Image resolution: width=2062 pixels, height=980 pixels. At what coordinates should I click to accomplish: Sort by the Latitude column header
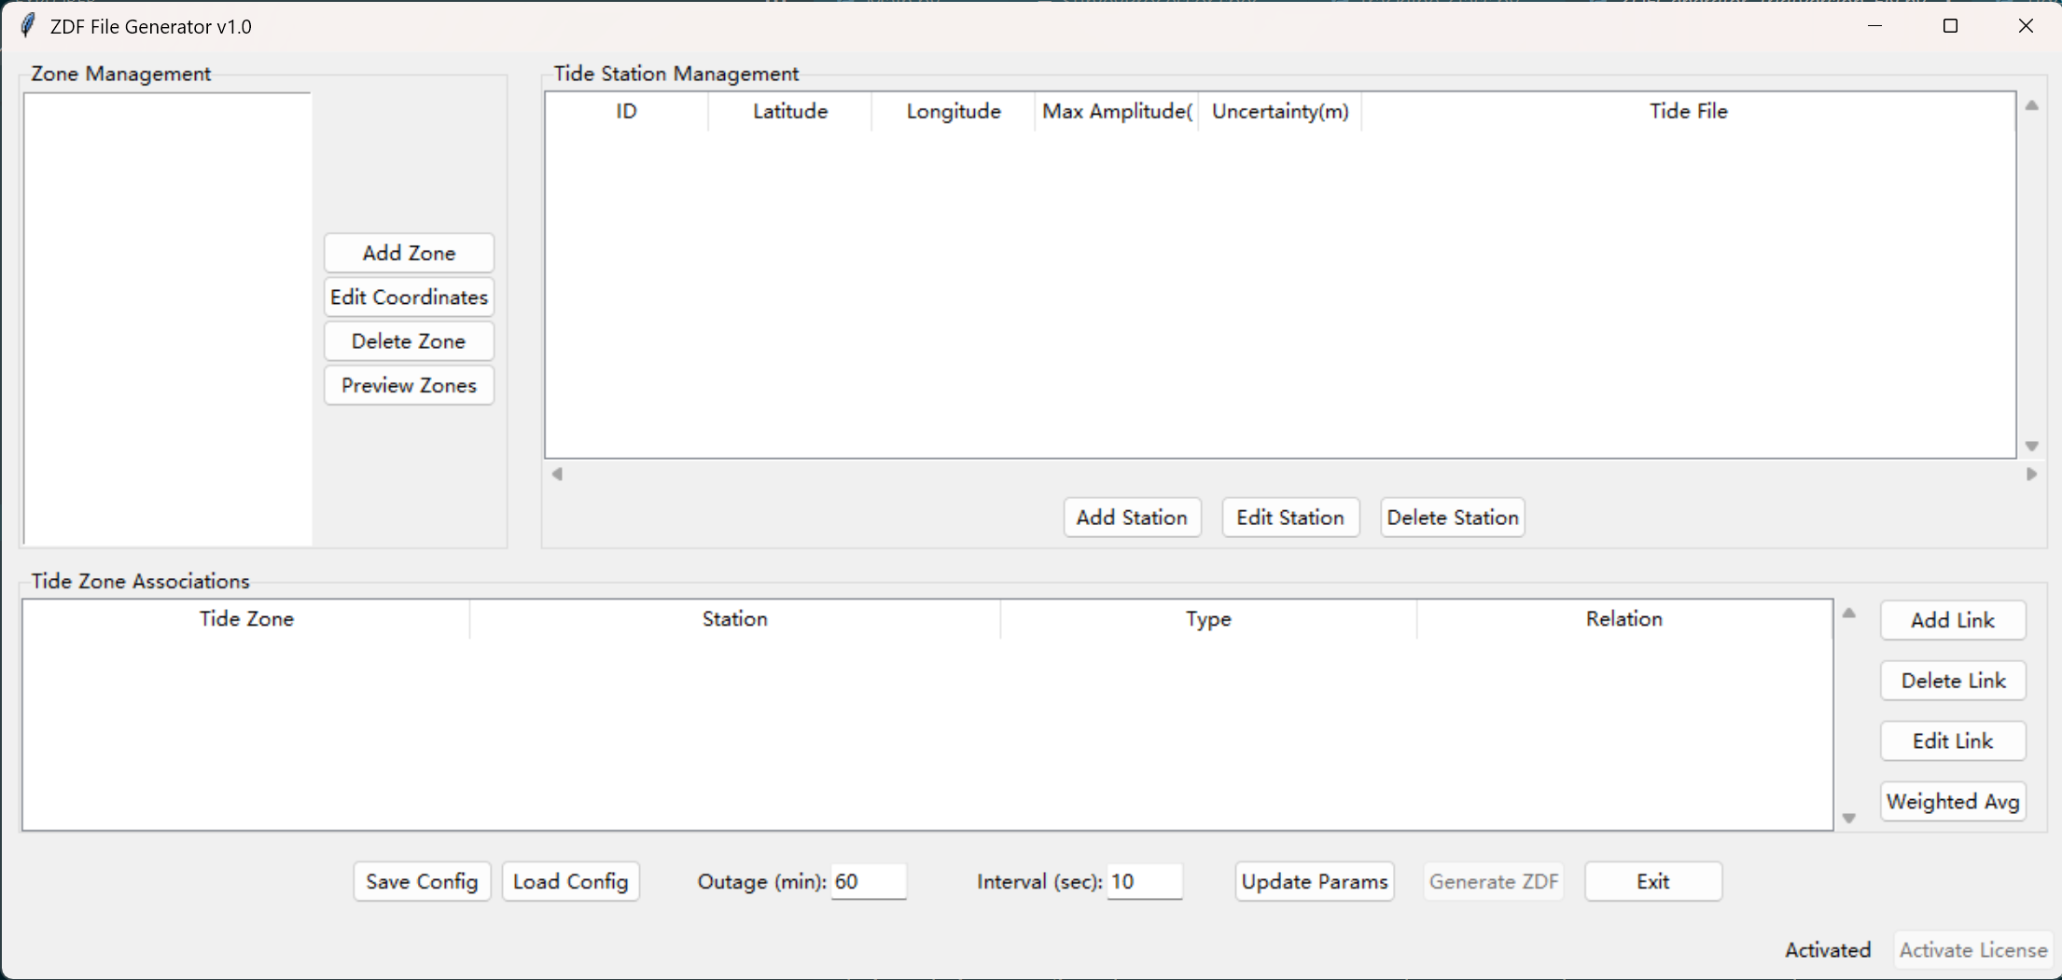point(789,112)
